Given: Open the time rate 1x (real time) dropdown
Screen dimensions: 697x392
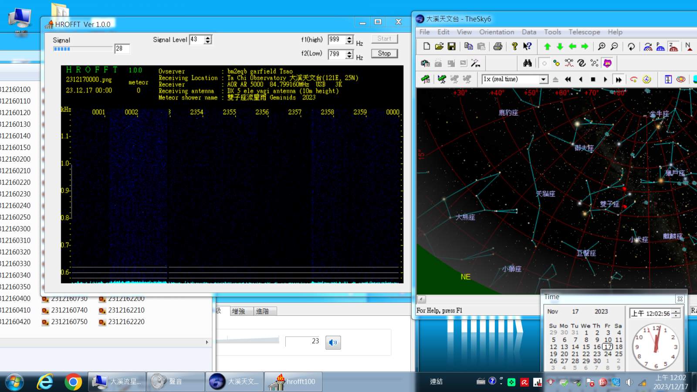Looking at the screenshot, I should 543,79.
